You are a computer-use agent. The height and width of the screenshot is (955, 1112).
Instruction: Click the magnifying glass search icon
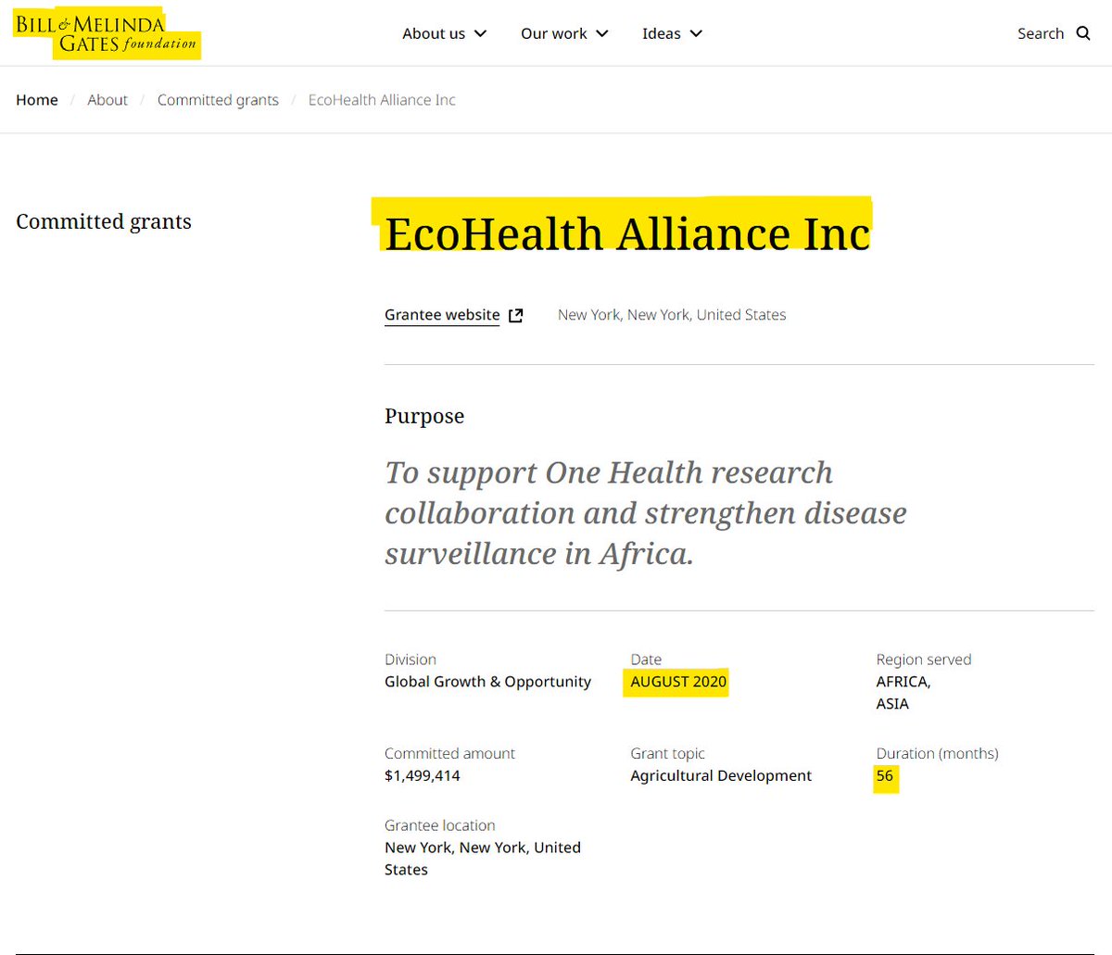[1082, 33]
